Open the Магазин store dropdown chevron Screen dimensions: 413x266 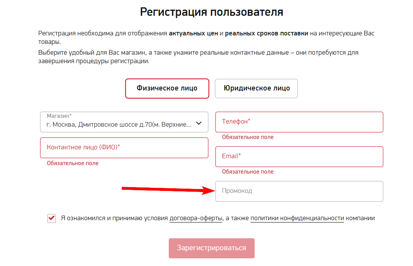pyautogui.click(x=199, y=122)
